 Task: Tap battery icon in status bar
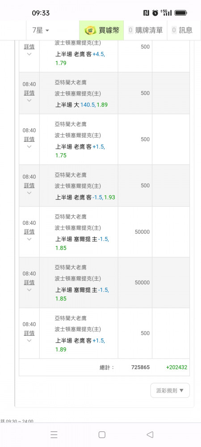pyautogui.click(x=180, y=13)
